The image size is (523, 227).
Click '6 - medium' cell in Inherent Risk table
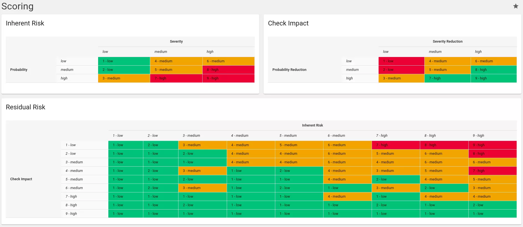click(x=228, y=61)
